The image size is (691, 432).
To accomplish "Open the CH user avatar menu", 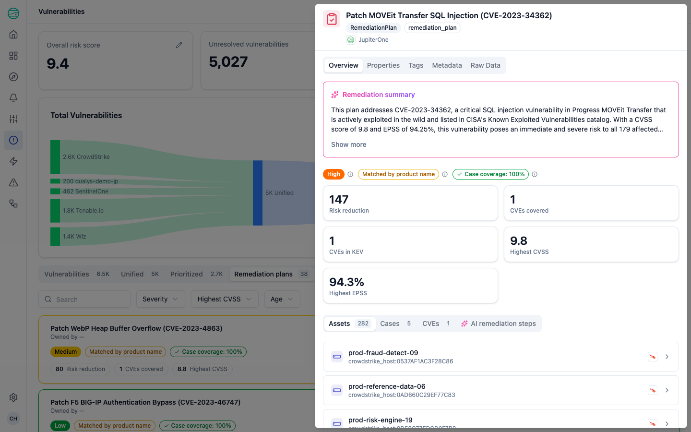I will tap(13, 419).
